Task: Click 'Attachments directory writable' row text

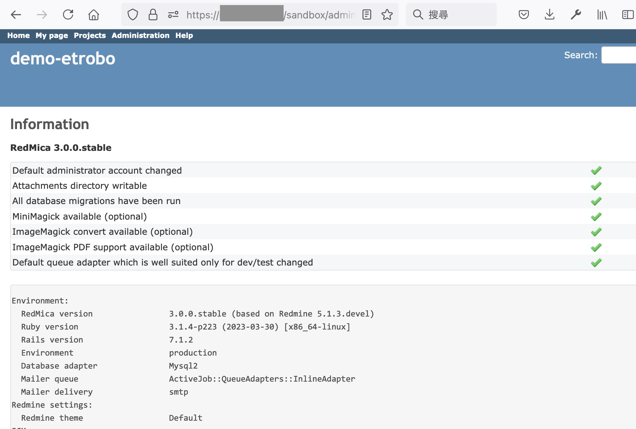Action: (x=80, y=186)
